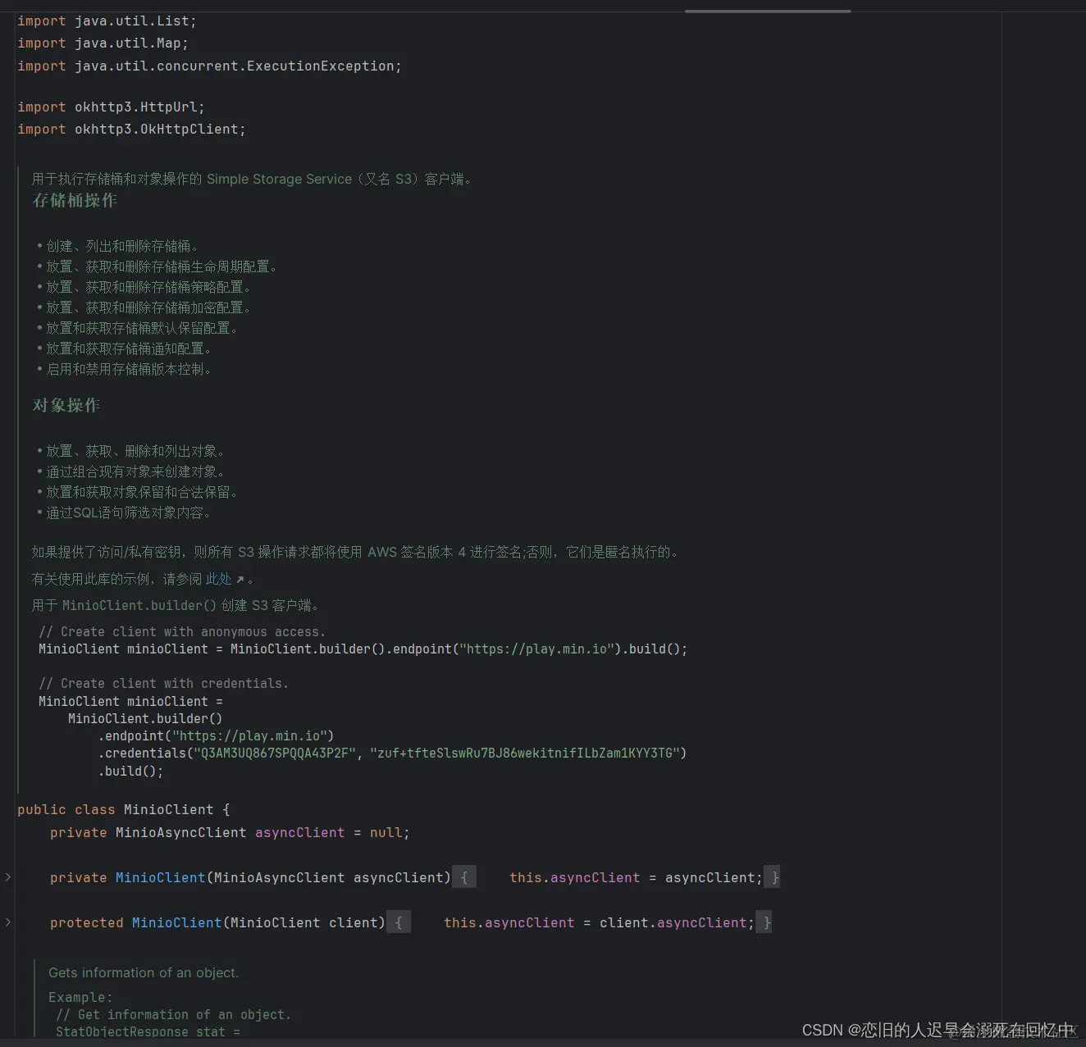Image resolution: width=1086 pixels, height=1047 pixels.
Task: Expand the collapsed braces after protected MinioClient constructor
Action: tap(399, 922)
